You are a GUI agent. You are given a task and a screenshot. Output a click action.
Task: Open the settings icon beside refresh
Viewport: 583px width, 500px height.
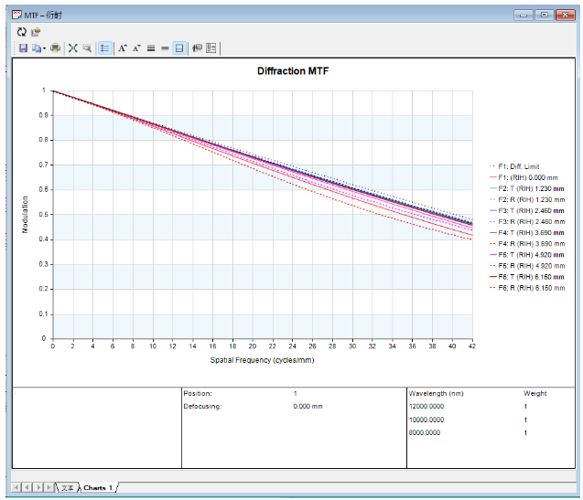[x=36, y=32]
